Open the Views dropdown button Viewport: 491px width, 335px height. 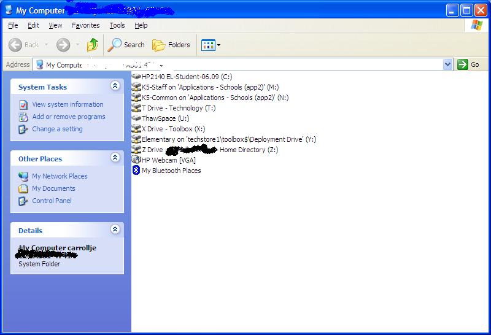211,45
